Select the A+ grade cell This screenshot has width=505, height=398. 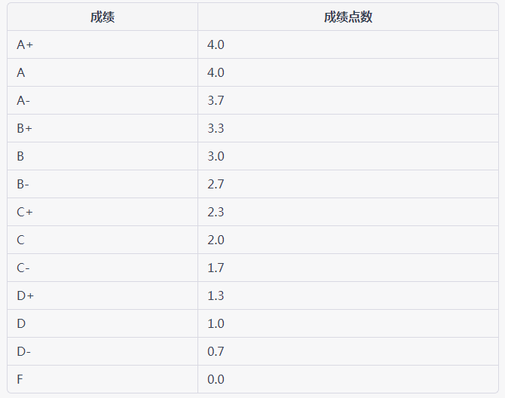(103, 44)
